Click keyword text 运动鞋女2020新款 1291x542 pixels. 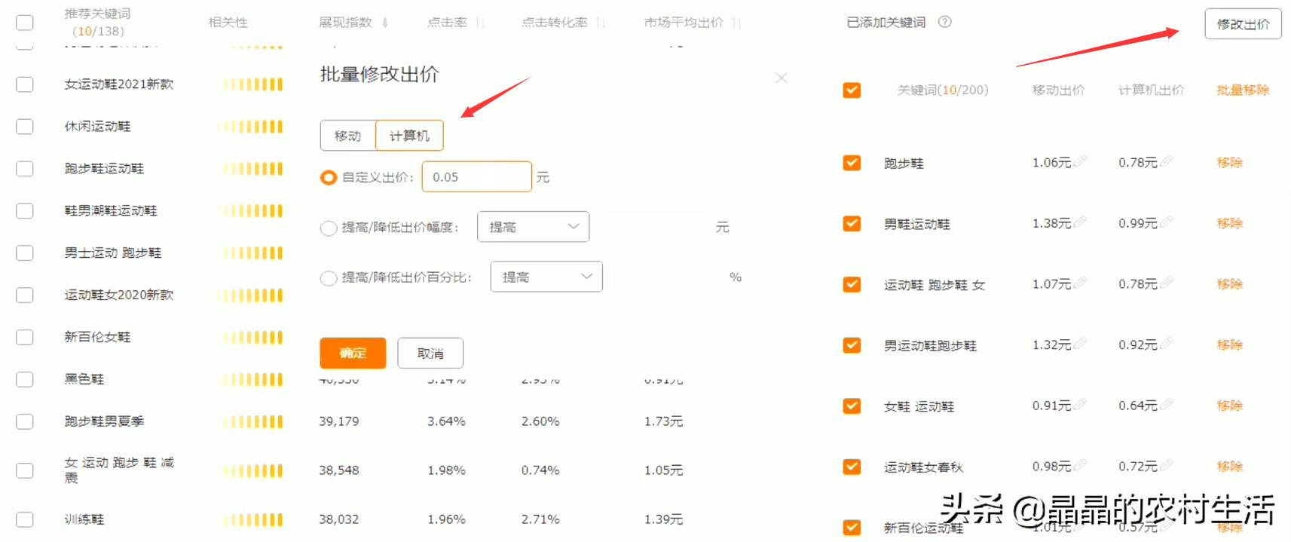point(119,295)
